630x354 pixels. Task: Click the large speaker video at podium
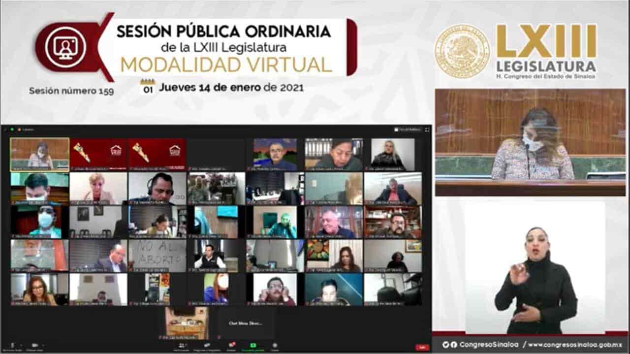tap(530, 143)
